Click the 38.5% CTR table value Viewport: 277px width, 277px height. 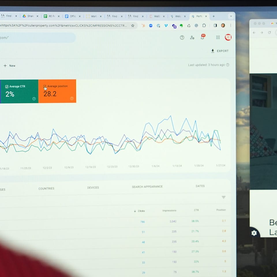[x=195, y=221]
